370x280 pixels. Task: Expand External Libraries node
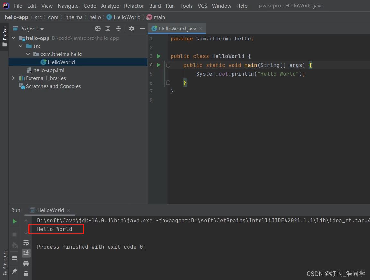click(13, 78)
